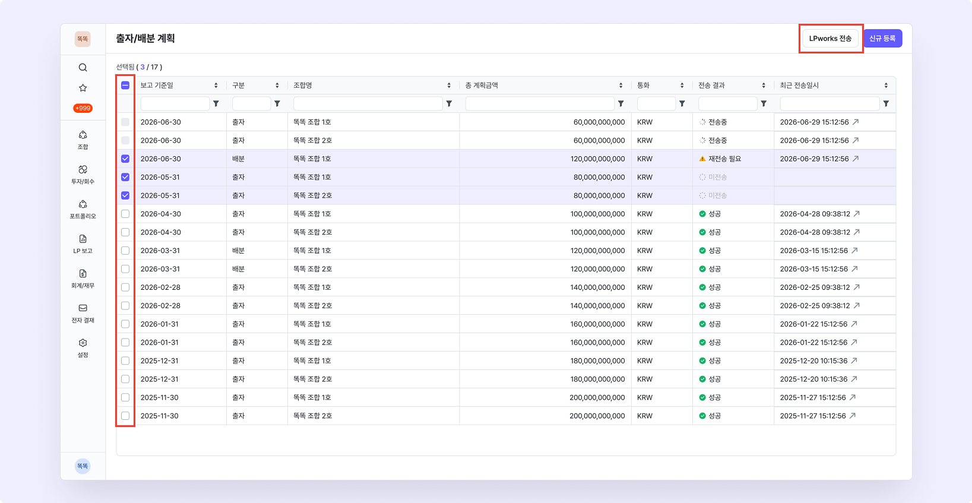This screenshot has width=972, height=503.
Task: Open the 조합 sidebar menu
Action: pos(83,140)
